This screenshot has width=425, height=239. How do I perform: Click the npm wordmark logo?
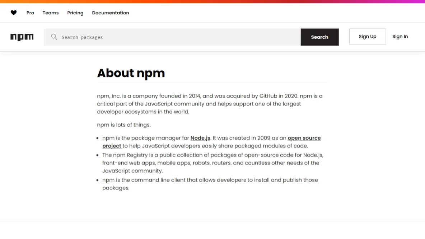[x=22, y=37]
